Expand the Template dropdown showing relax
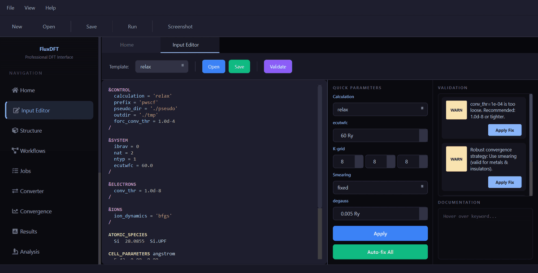538x273 pixels. click(161, 66)
